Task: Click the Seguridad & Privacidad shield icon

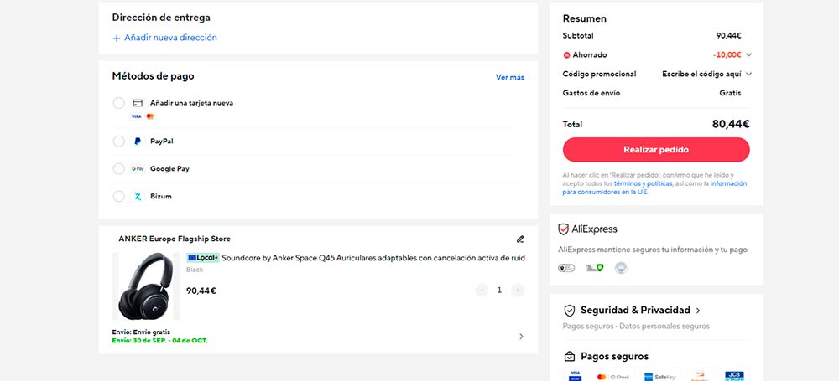Action: (x=570, y=311)
